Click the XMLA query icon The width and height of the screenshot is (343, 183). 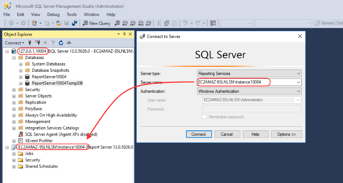pyautogui.click(x=141, y=23)
